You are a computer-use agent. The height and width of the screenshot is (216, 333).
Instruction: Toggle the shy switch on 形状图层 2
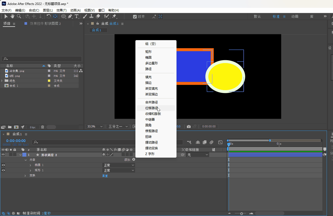point(104,155)
